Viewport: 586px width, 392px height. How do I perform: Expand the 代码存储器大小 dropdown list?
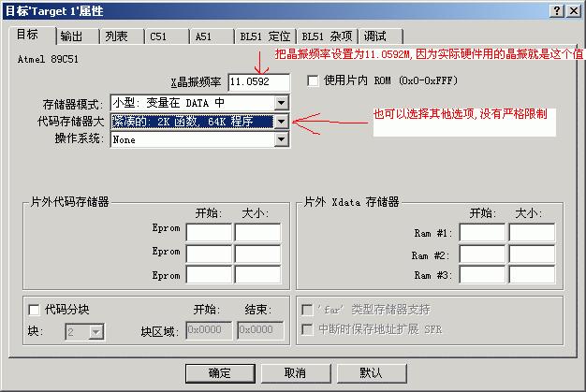[280, 121]
